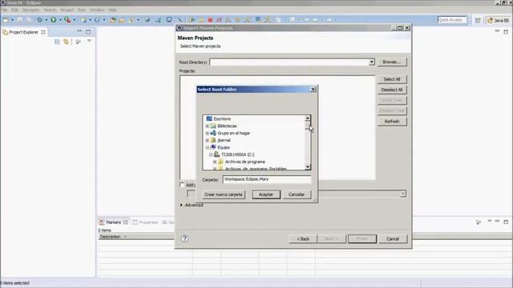Select the Markers tab

pyautogui.click(x=113, y=222)
